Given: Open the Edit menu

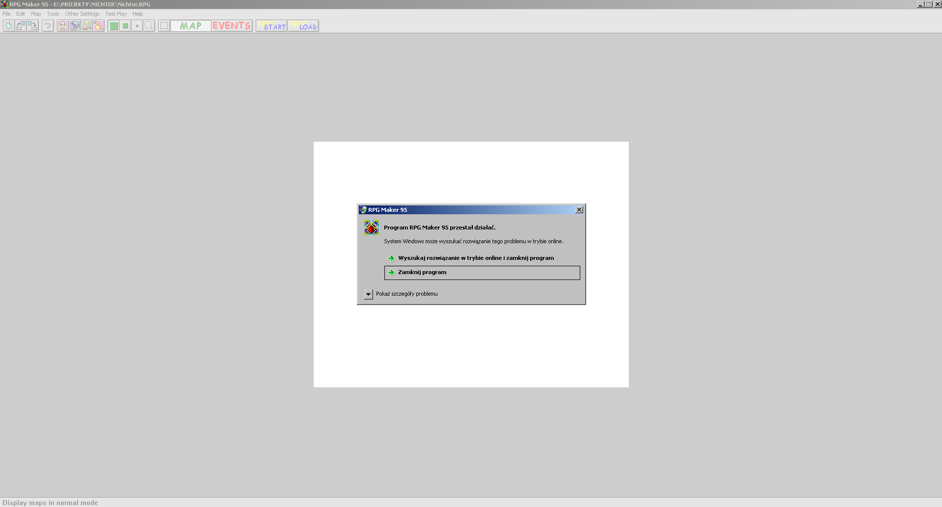Looking at the screenshot, I should coord(21,14).
